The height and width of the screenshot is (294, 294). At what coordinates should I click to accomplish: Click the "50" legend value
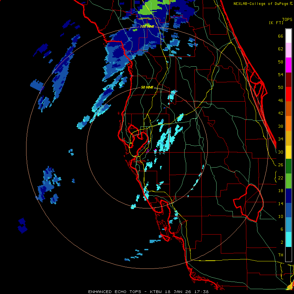281,88
